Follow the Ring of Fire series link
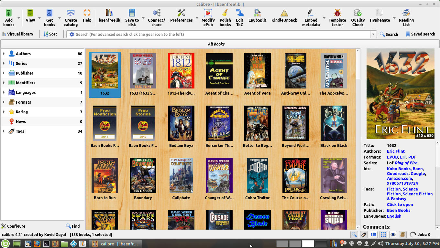Image resolution: width=440 pixels, height=248 pixels. pyautogui.click(x=406, y=163)
